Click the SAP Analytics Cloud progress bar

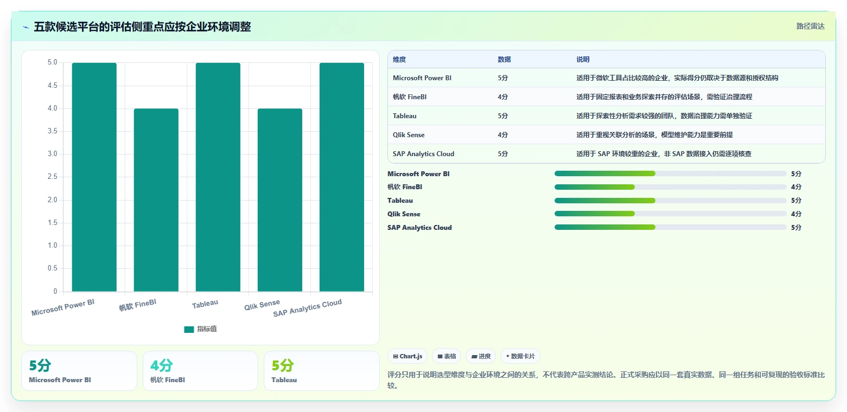670,228
